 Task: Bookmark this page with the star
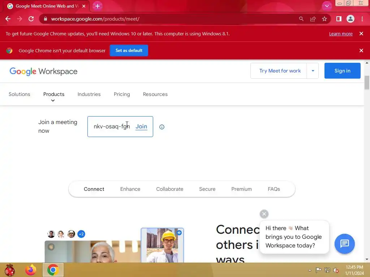[x=324, y=19]
